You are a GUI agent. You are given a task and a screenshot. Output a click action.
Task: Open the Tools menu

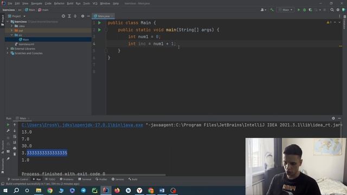[87, 4]
